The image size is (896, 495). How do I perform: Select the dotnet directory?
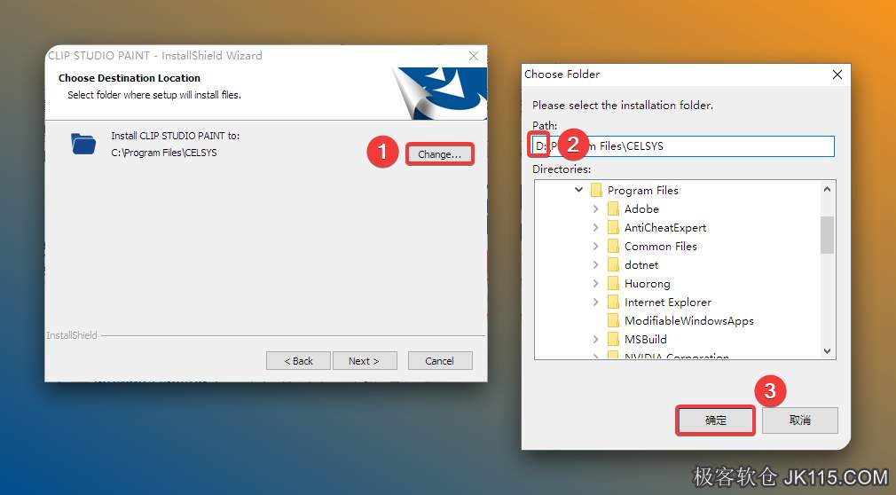[641, 265]
